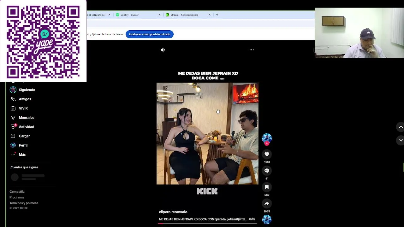
Task: Open Cargar upload page
Action: point(24,136)
